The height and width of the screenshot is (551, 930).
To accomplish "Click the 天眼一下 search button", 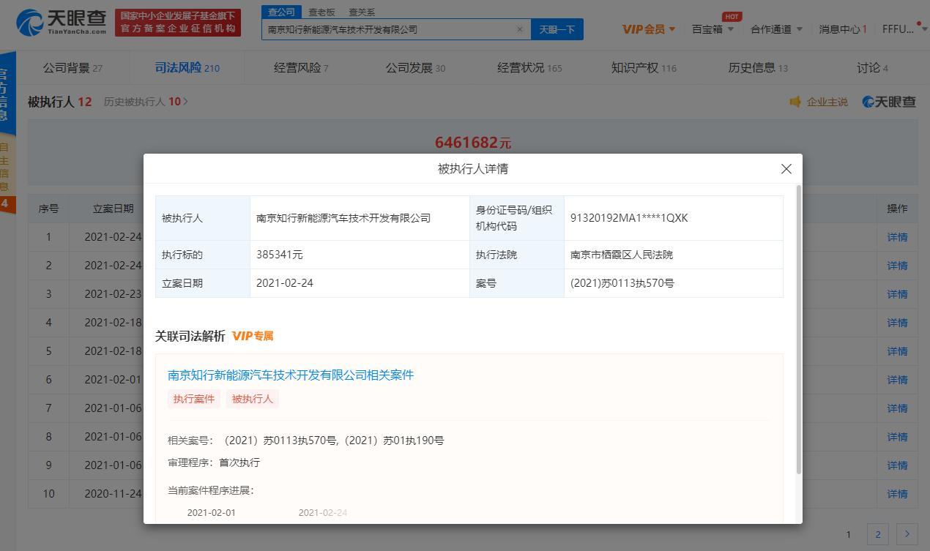I will pos(557,30).
